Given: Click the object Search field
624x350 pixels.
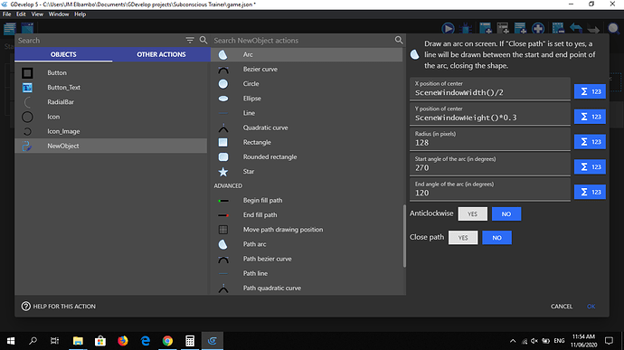Looking at the screenshot, I should (99, 40).
